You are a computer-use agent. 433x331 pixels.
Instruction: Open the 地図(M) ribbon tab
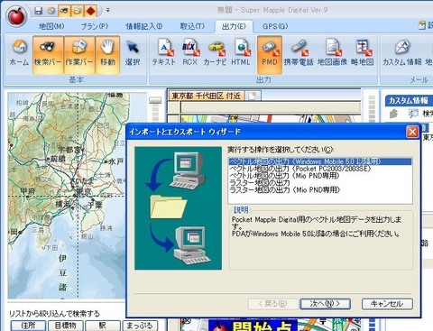(x=51, y=26)
